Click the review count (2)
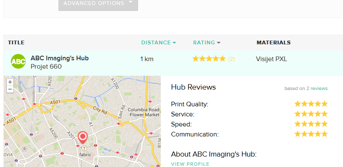Screen dimensions: 343x167 (231, 59)
